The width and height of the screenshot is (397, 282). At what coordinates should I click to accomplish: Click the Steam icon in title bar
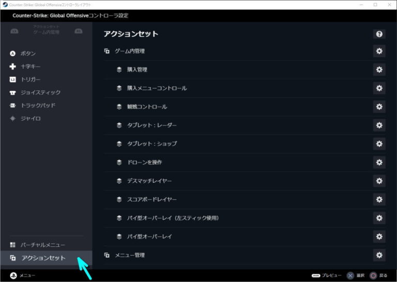click(5, 5)
